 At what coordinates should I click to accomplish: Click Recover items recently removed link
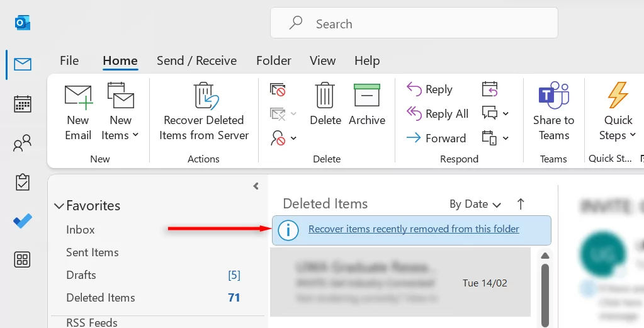[414, 229]
